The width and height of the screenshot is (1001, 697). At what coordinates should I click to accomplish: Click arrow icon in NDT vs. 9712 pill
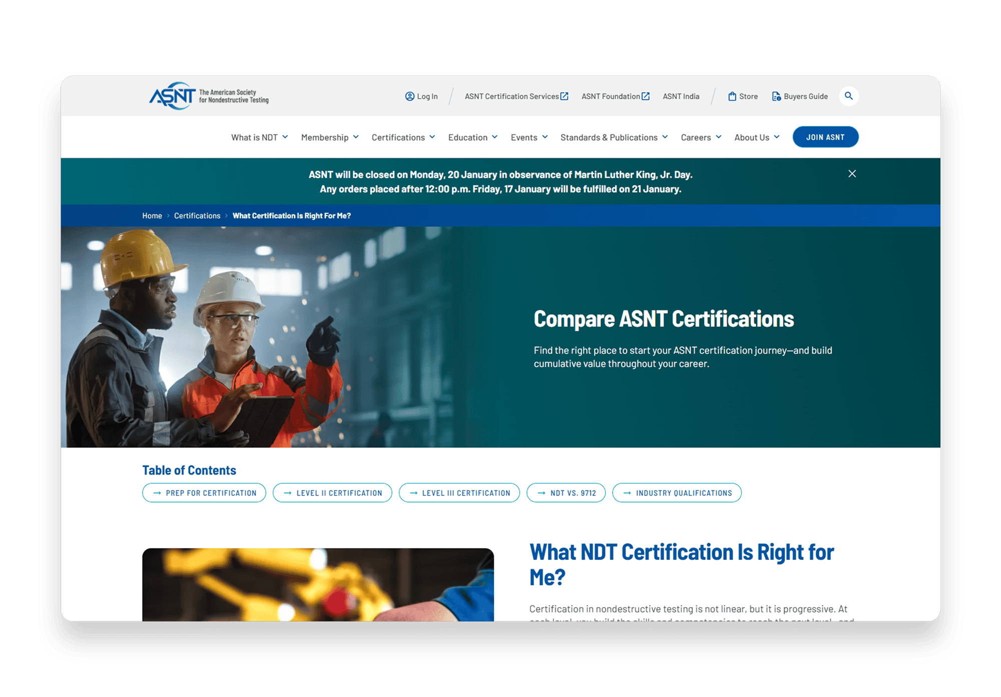[542, 493]
